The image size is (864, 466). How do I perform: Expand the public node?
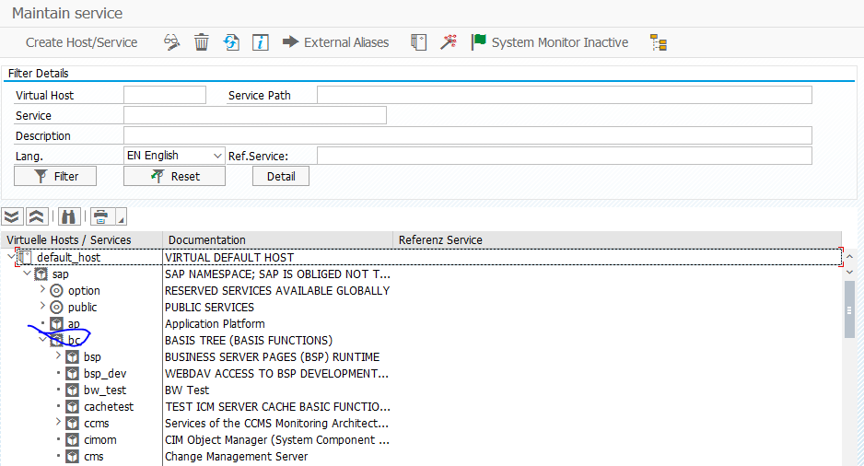click(x=42, y=306)
